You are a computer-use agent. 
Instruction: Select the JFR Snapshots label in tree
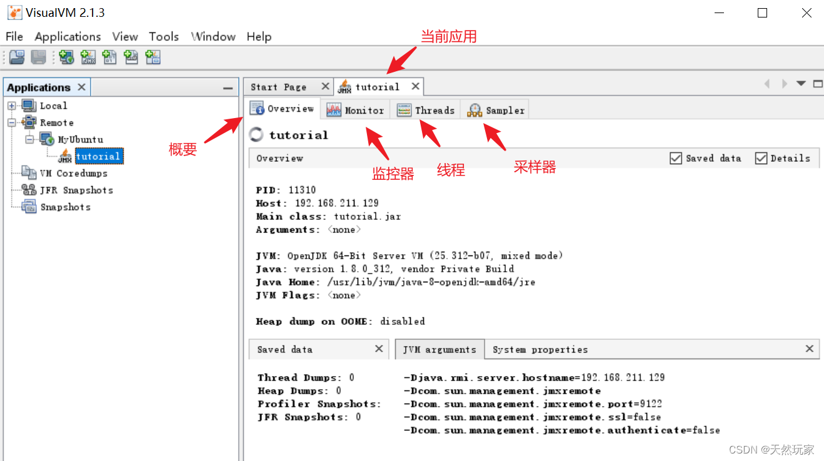pos(77,190)
